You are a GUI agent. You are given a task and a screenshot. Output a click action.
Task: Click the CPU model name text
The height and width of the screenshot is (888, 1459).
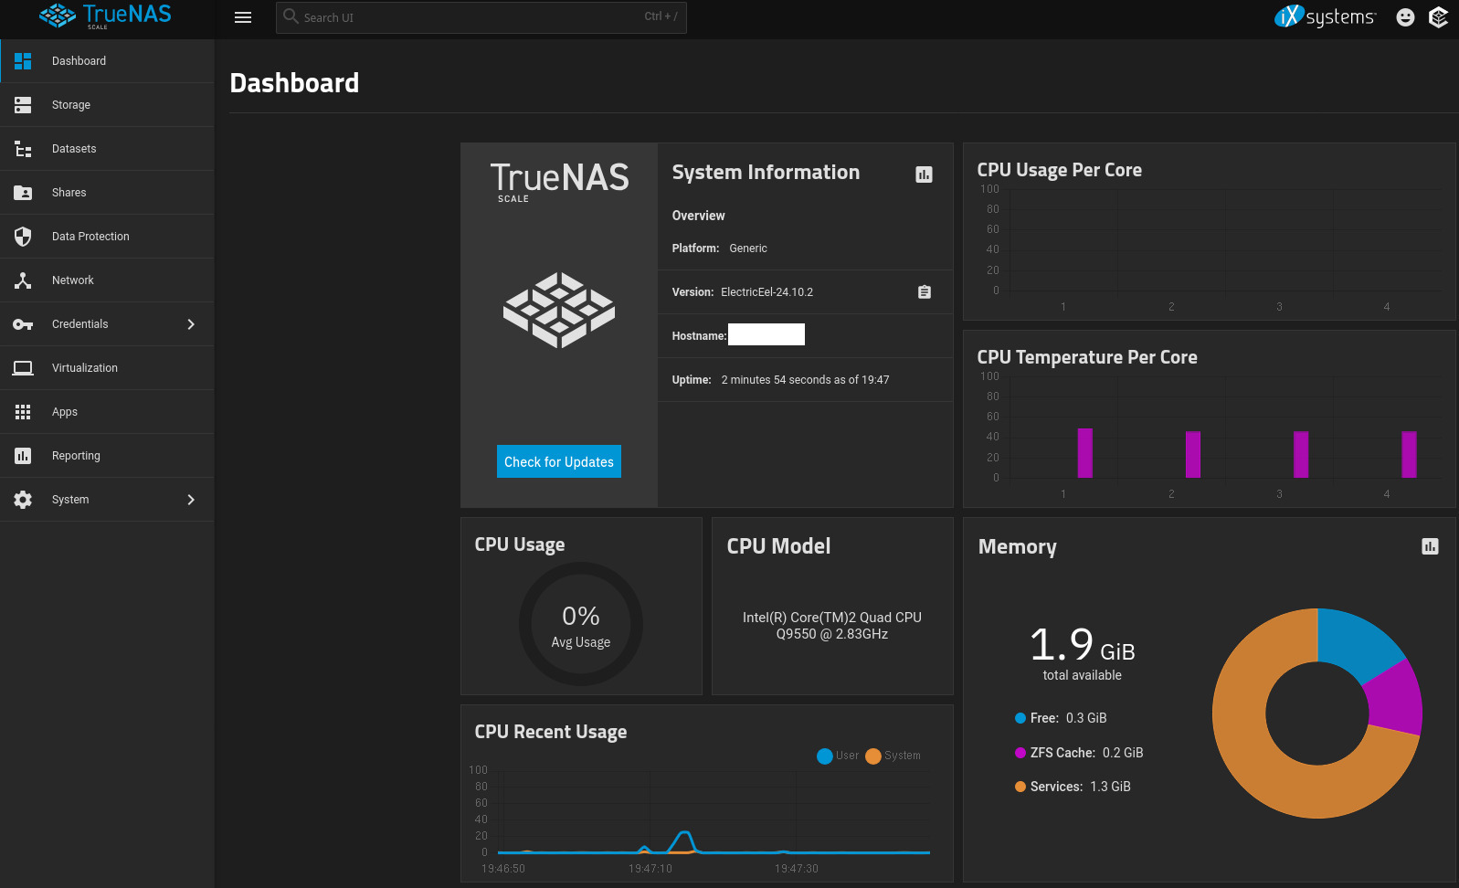coord(832,626)
